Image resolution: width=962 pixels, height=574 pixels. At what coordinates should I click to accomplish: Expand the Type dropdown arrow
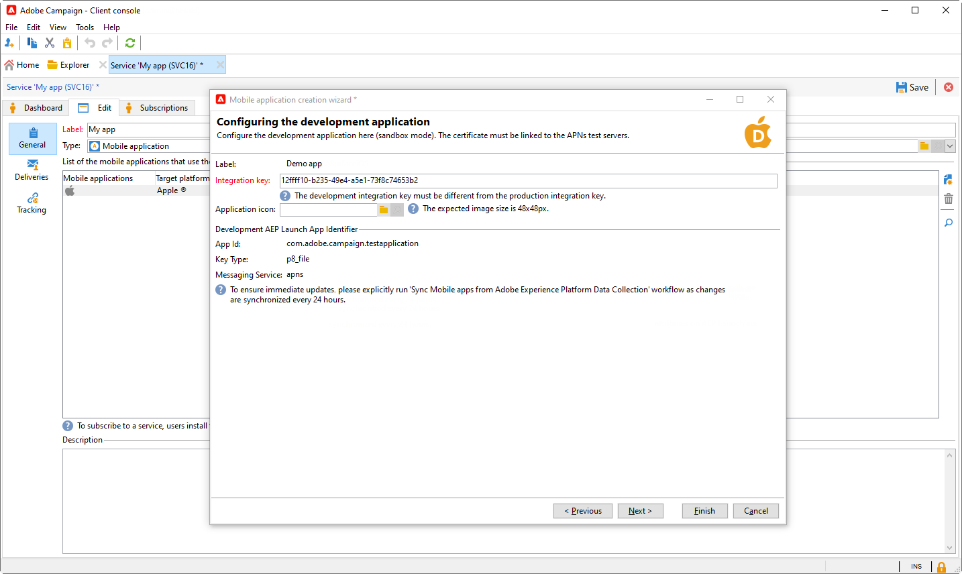(950, 146)
